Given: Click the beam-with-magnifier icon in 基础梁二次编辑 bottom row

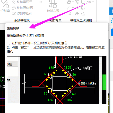Looking at the screenshot, I should click(x=69, y=14).
